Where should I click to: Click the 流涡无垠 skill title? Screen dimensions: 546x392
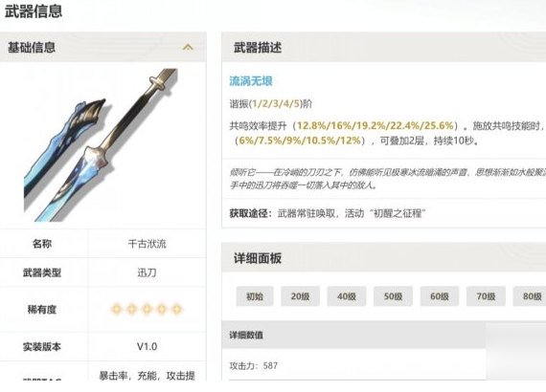[x=251, y=81]
